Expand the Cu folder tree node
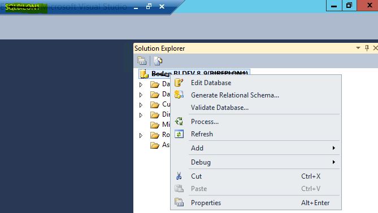The image size is (378, 213). tap(141, 105)
